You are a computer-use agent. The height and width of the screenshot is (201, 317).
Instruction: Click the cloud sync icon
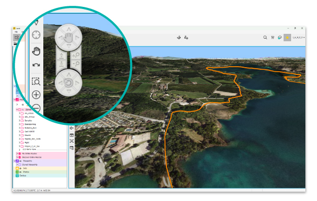tap(279, 38)
